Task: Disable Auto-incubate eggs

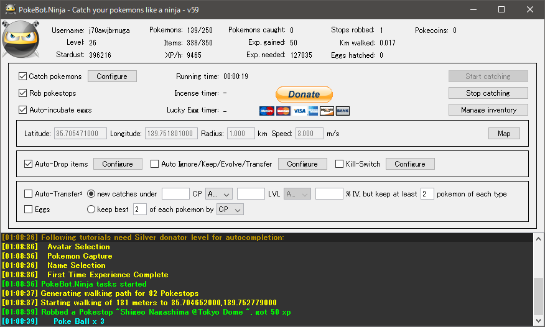Action: point(22,109)
